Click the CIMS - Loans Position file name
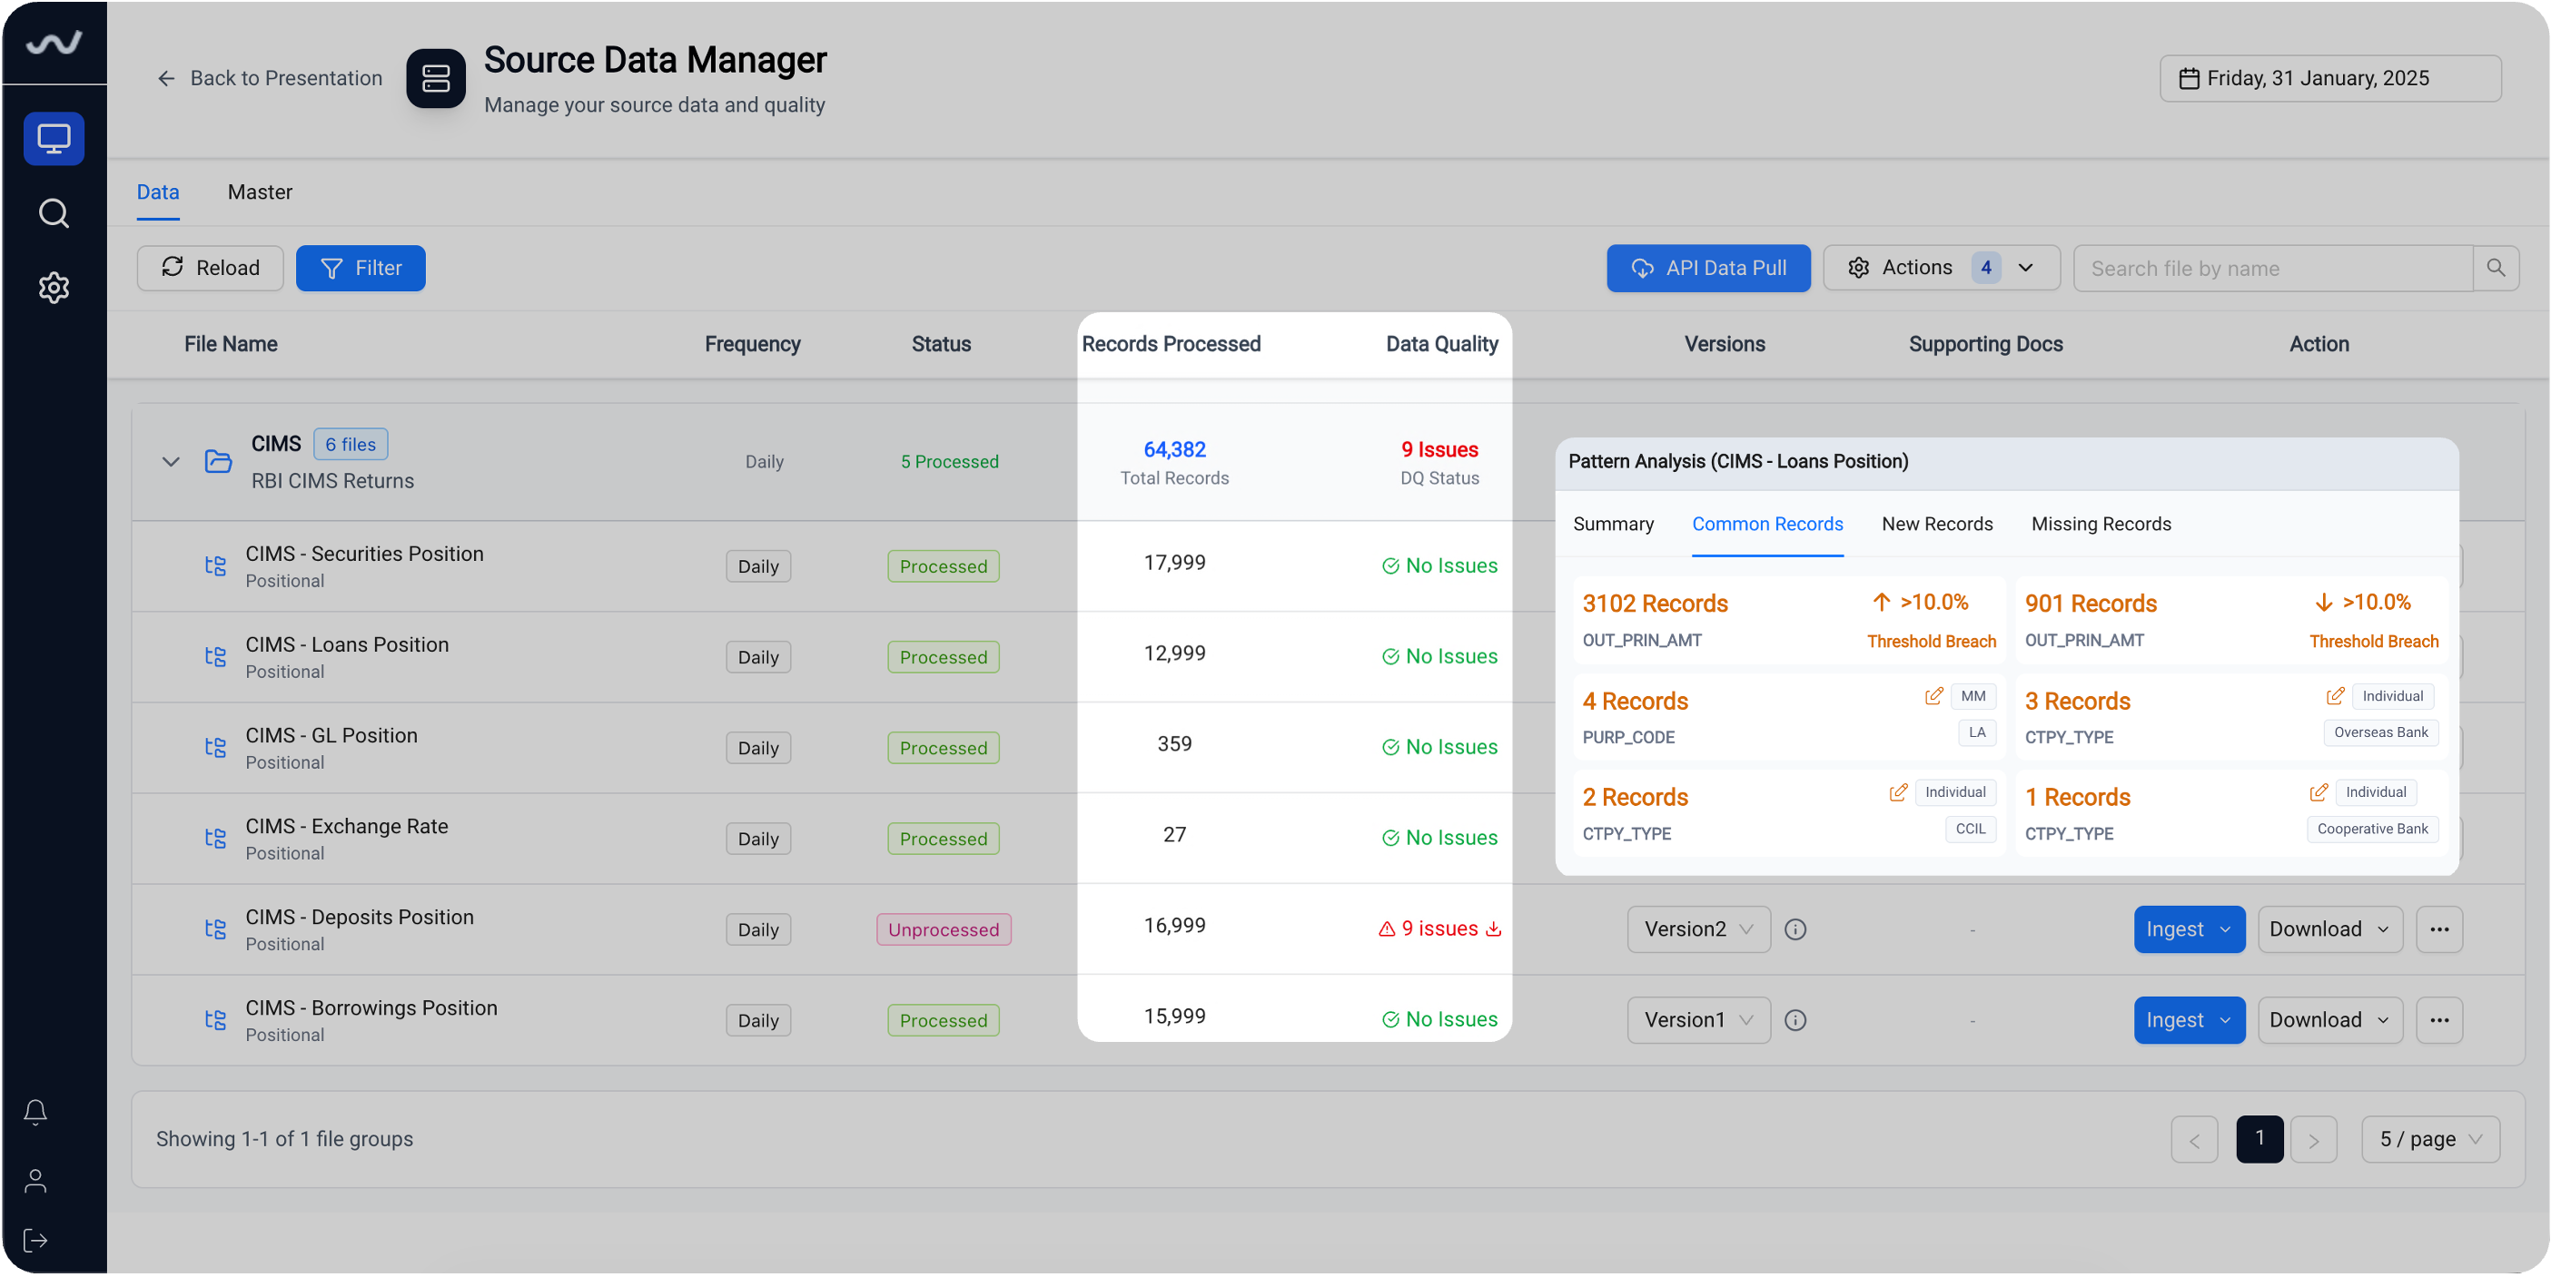The width and height of the screenshot is (2551, 1277). coord(347,645)
